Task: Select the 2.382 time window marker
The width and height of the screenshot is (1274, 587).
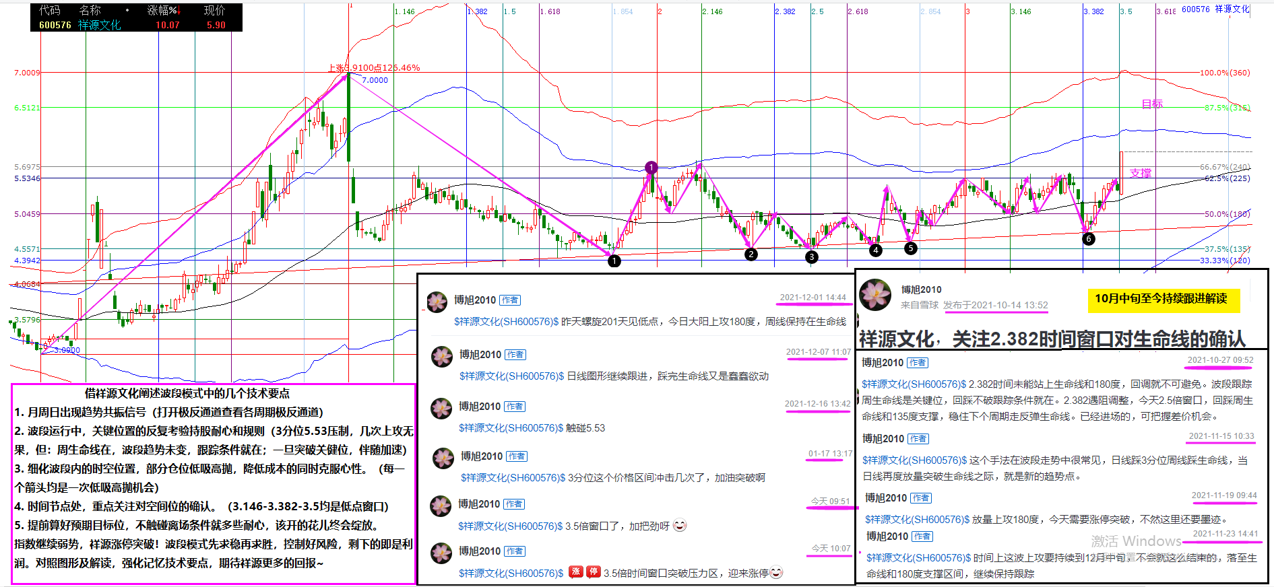Action: point(785,11)
